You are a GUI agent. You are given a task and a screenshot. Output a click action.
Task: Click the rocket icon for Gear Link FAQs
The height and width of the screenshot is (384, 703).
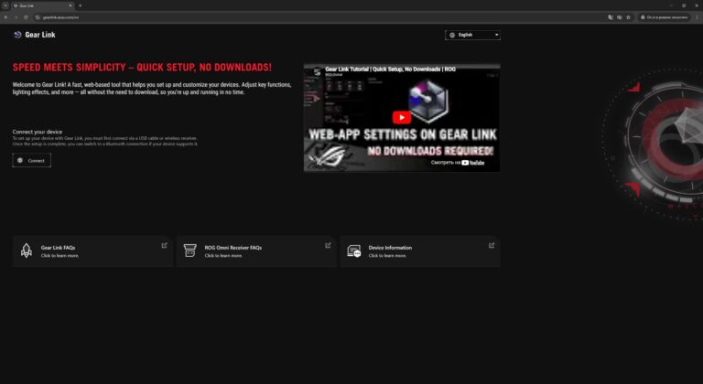[27, 251]
